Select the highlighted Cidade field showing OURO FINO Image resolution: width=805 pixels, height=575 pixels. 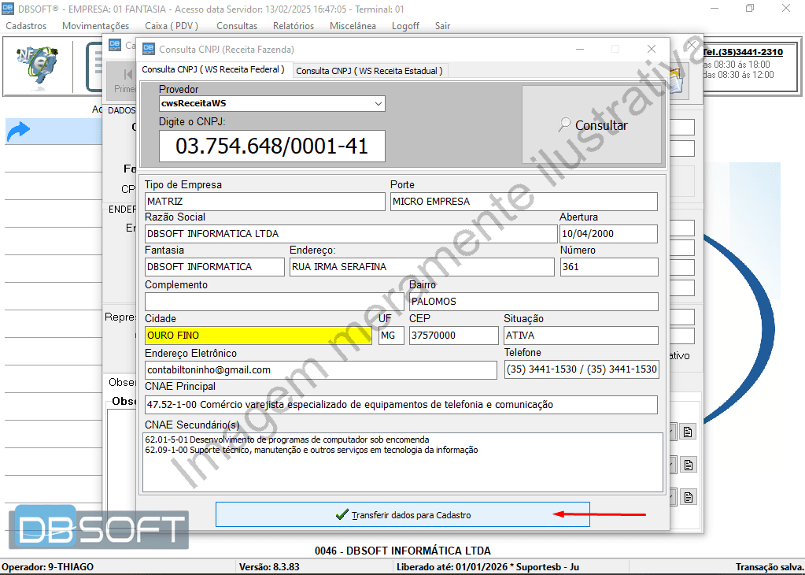[x=257, y=335]
